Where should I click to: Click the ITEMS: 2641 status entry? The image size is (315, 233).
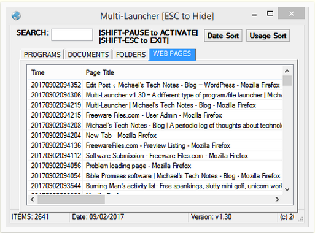tap(30, 216)
